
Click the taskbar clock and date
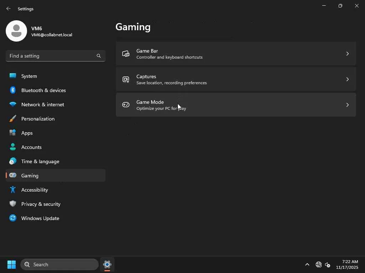(347, 264)
